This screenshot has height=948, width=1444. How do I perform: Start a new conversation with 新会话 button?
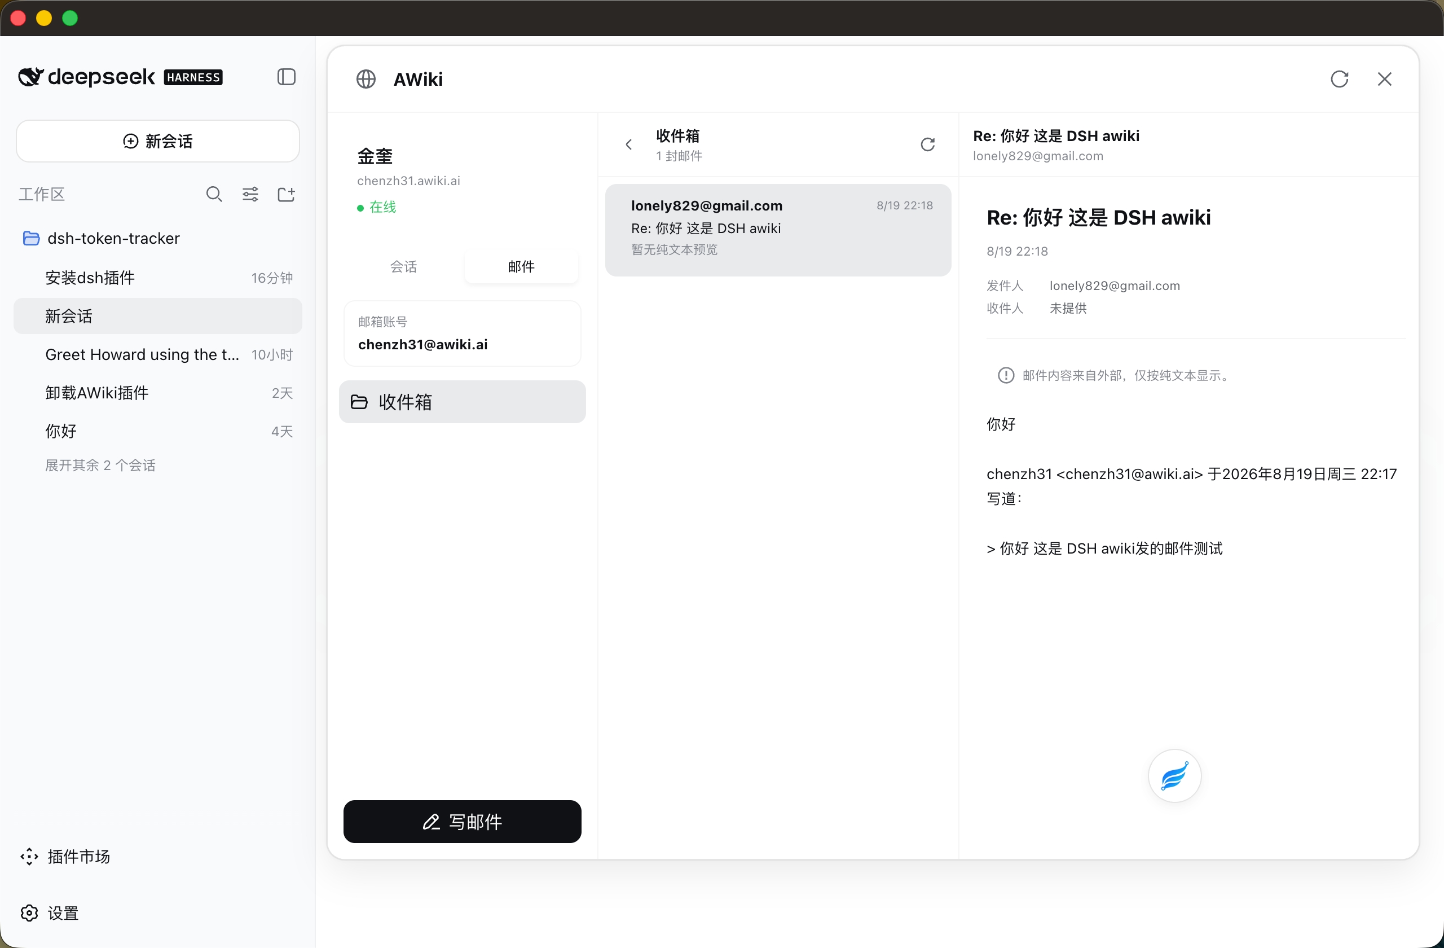[x=158, y=141]
